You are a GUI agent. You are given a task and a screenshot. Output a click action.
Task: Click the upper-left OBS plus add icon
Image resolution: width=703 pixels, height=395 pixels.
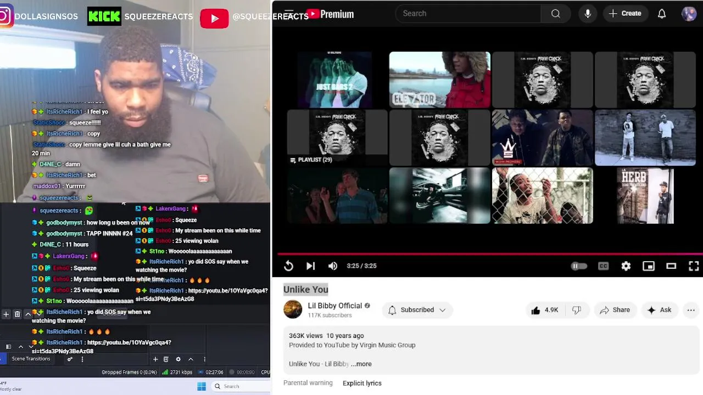click(x=6, y=314)
